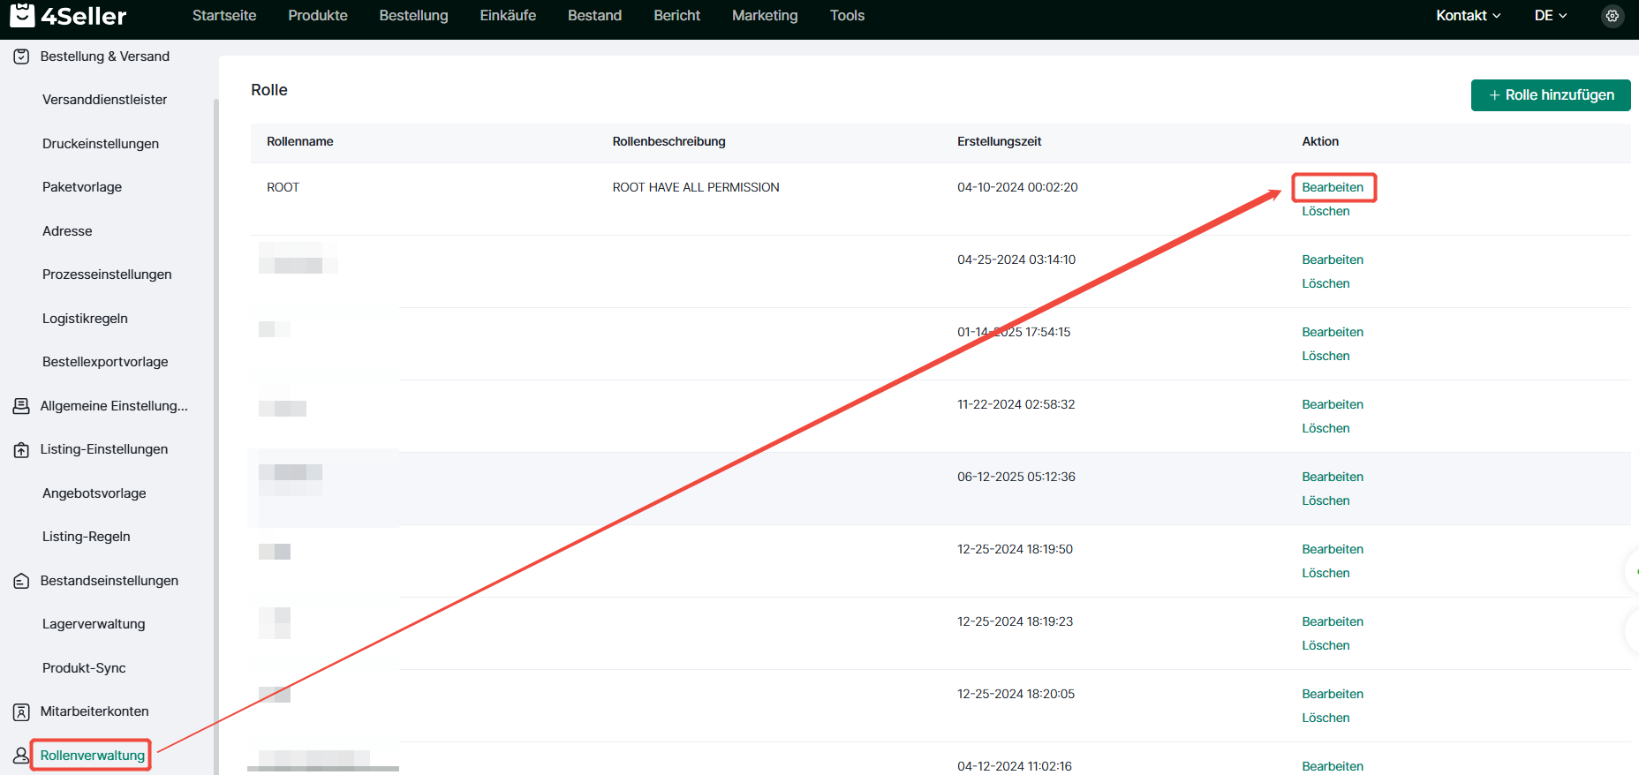Open the settings gear icon in top bar
Viewport: 1639px width, 775px height.
click(1613, 16)
